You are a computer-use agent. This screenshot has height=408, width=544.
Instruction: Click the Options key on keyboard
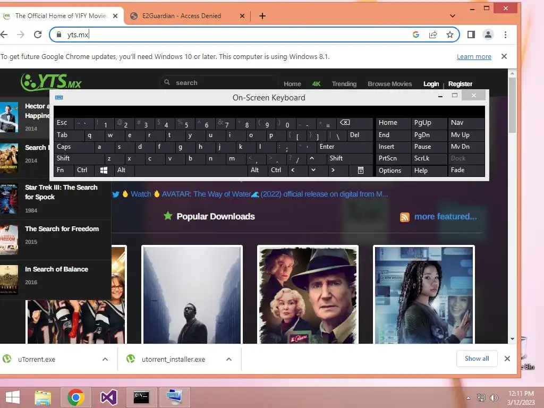[x=393, y=171]
